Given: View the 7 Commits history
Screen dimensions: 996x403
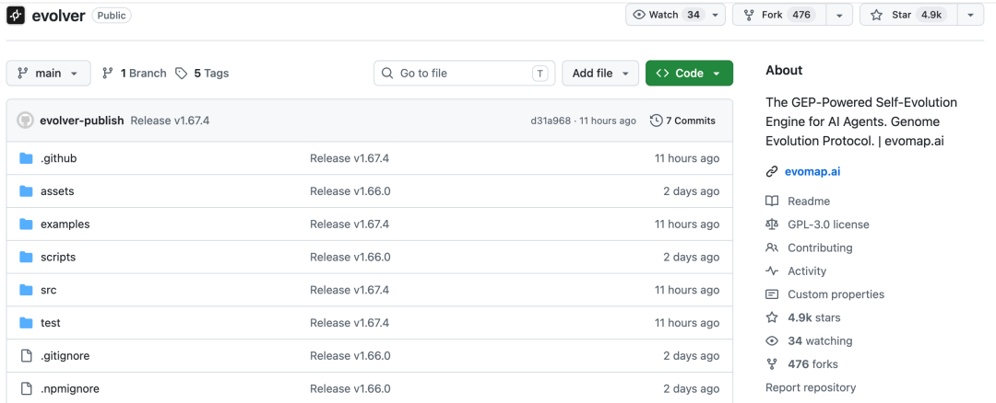Looking at the screenshot, I should [x=682, y=121].
